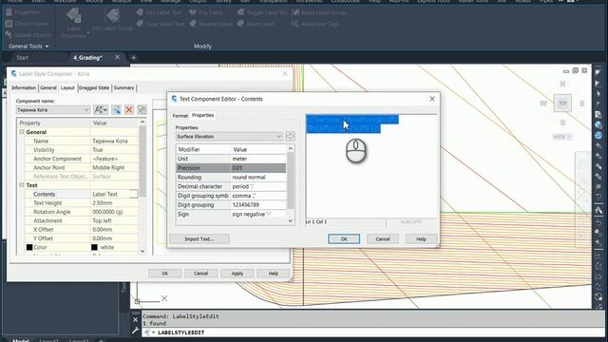Click Cancel in Label Style Composer
Screen dimensions: 608x342
pos(200,274)
